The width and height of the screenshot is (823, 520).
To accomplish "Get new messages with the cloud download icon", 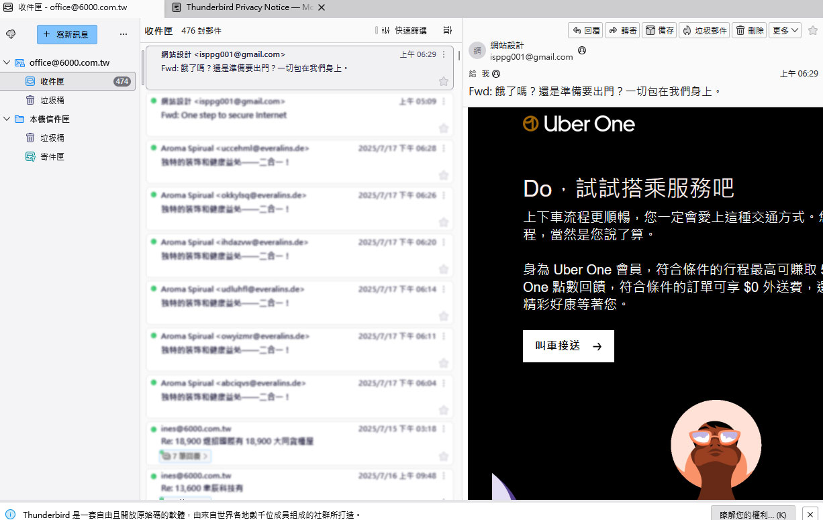I will (11, 34).
